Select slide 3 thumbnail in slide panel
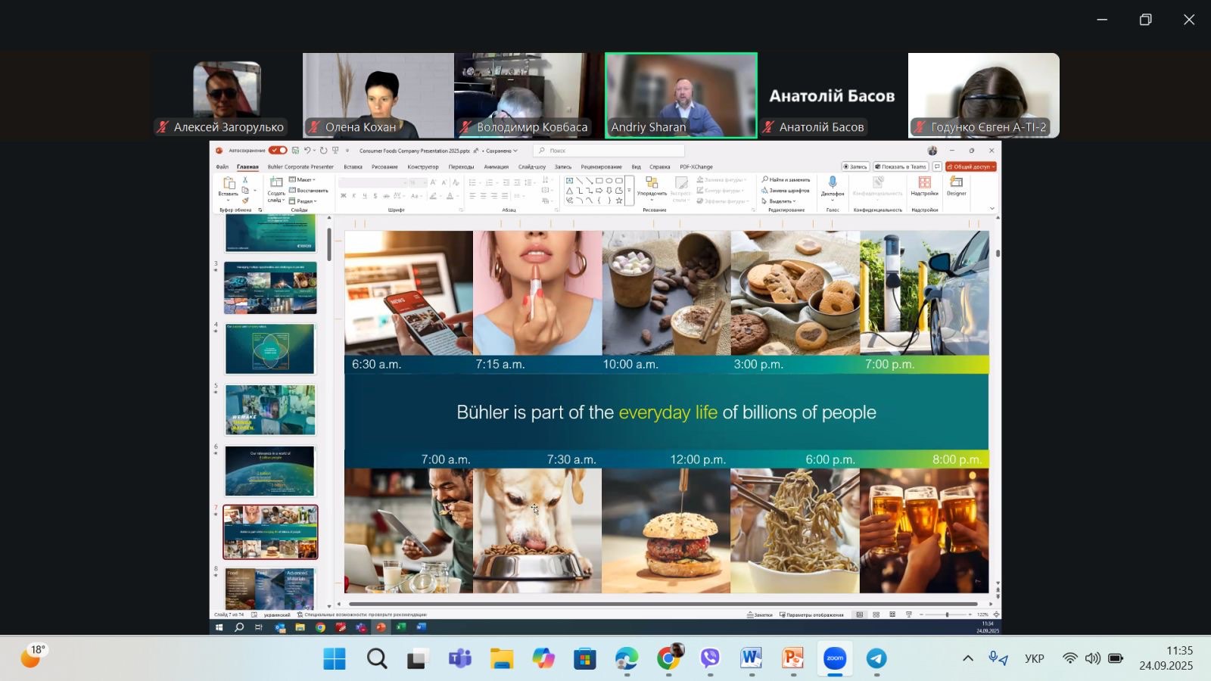The image size is (1211, 681). pos(270,288)
